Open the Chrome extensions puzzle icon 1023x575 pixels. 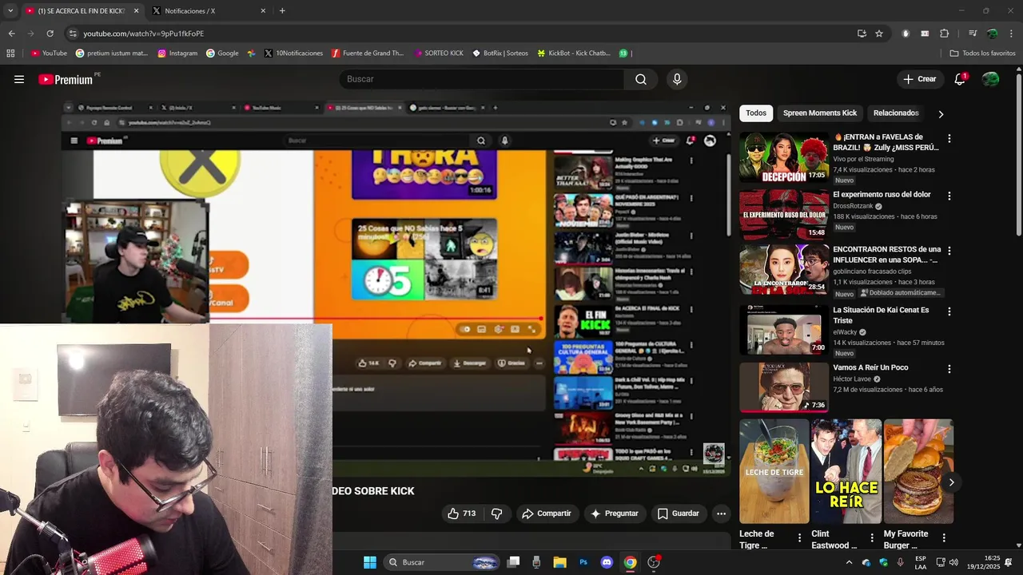[944, 34]
